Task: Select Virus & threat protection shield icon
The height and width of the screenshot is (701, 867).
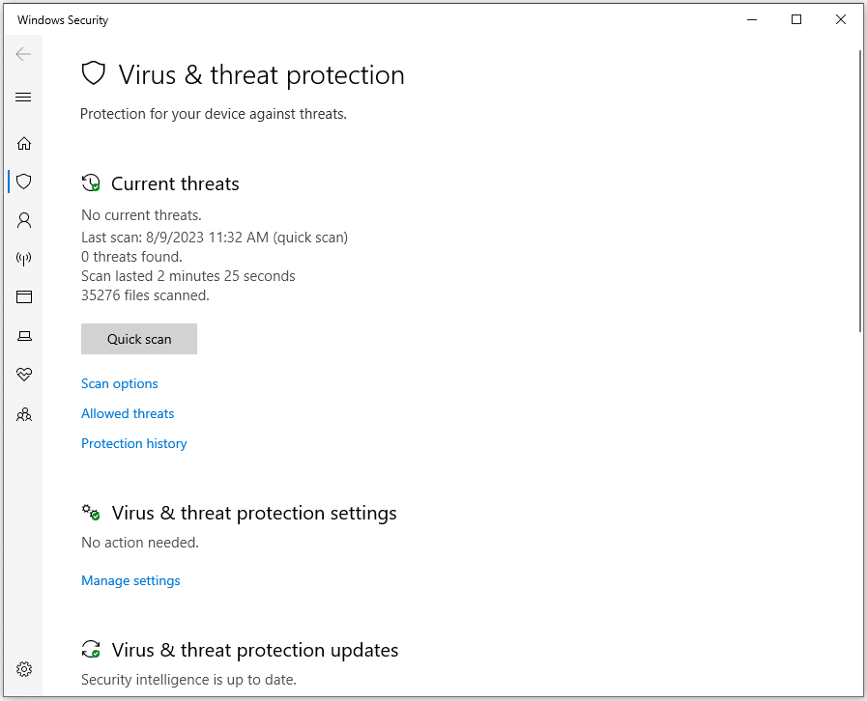Action: tap(24, 182)
